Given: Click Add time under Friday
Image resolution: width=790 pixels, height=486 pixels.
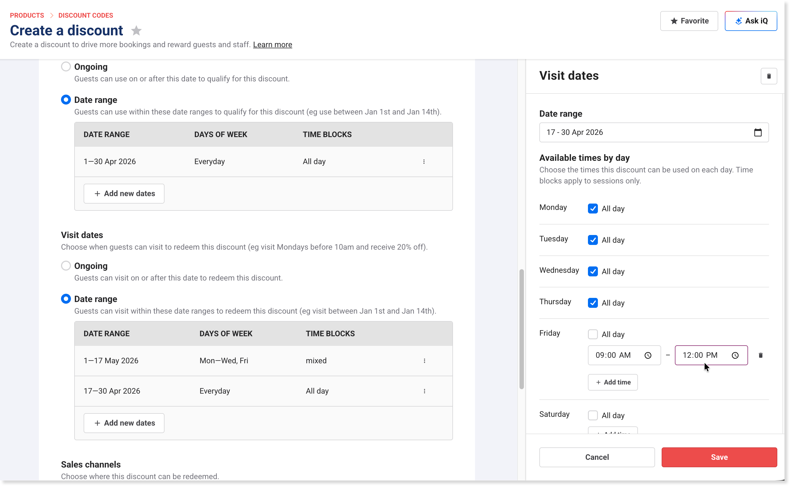Looking at the screenshot, I should [x=613, y=382].
